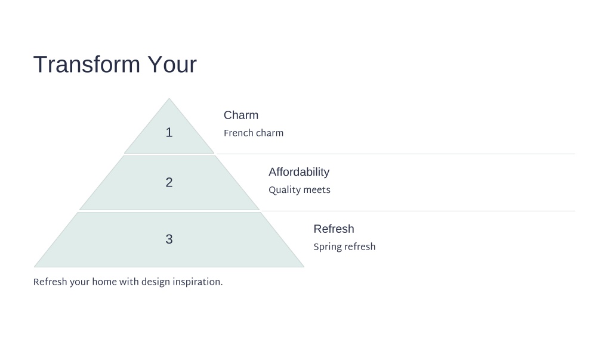Click the number 3 label in pyramid
This screenshot has width=611, height=343.
(x=169, y=239)
